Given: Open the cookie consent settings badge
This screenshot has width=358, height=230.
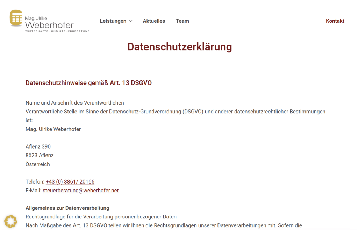Looking at the screenshot, I should click(10, 221).
